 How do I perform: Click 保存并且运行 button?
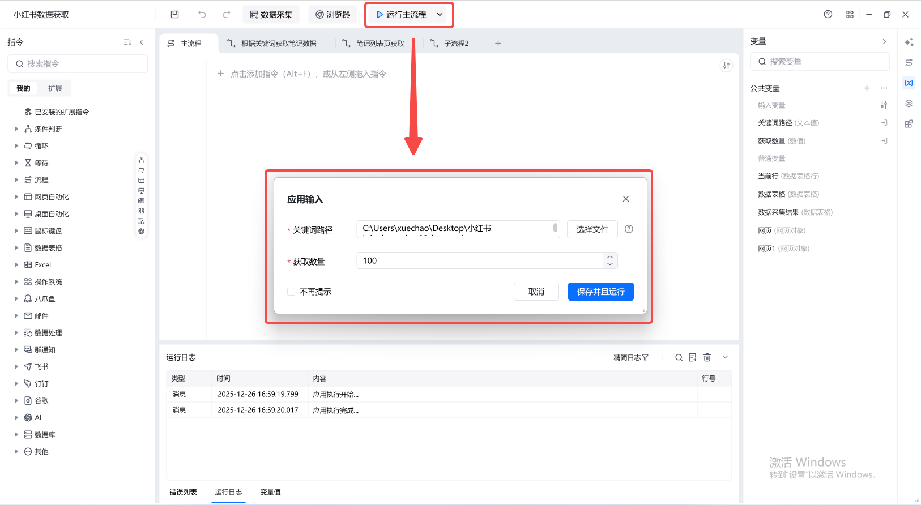[601, 292]
